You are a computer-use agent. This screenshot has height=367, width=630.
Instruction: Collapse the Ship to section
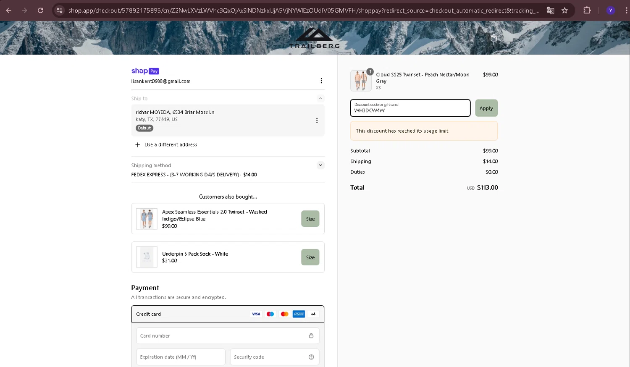click(320, 98)
